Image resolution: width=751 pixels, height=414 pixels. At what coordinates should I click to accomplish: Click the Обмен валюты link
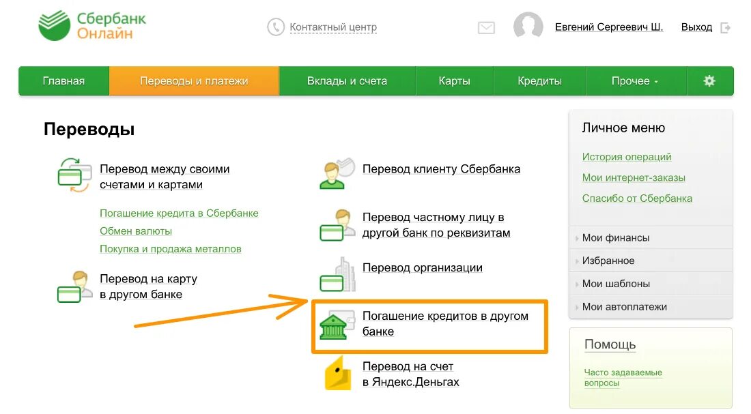tap(136, 231)
